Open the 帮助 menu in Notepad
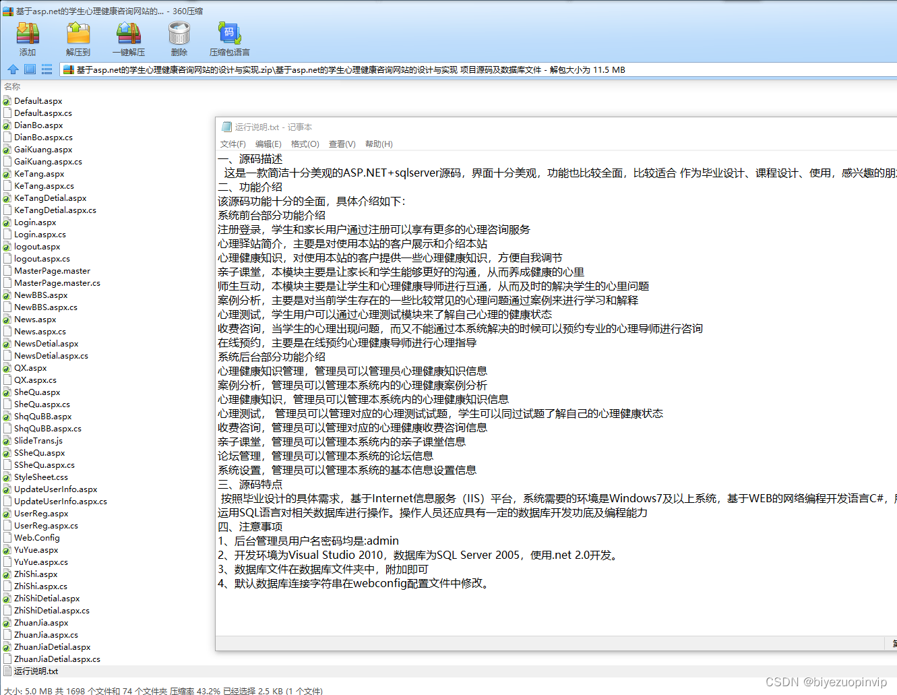Image resolution: width=897 pixels, height=695 pixels. click(378, 144)
